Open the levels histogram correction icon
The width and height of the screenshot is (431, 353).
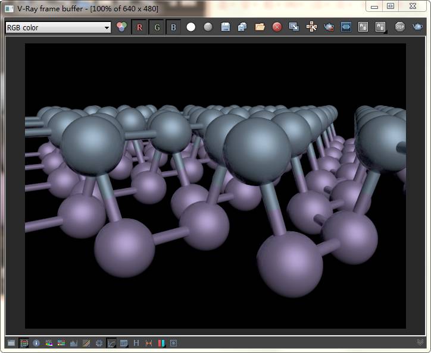point(74,343)
